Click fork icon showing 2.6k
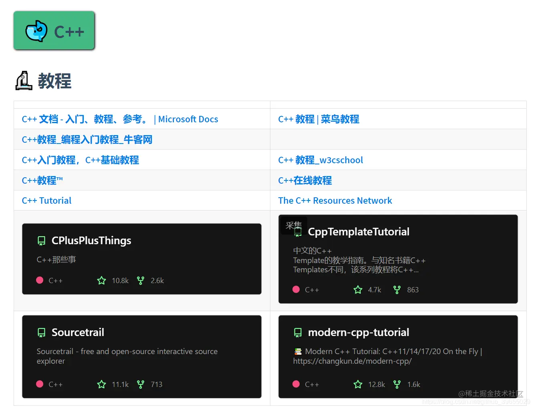The image size is (534, 409). 140,280
